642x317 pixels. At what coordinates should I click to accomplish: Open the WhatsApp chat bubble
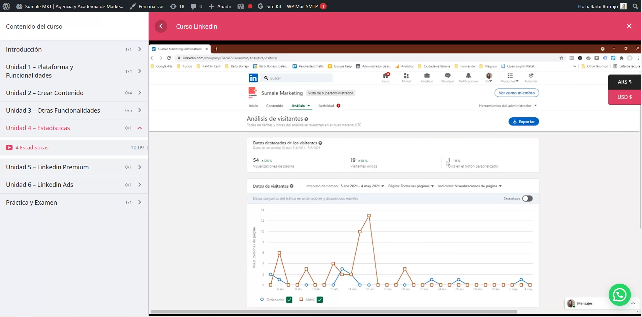[620, 295]
